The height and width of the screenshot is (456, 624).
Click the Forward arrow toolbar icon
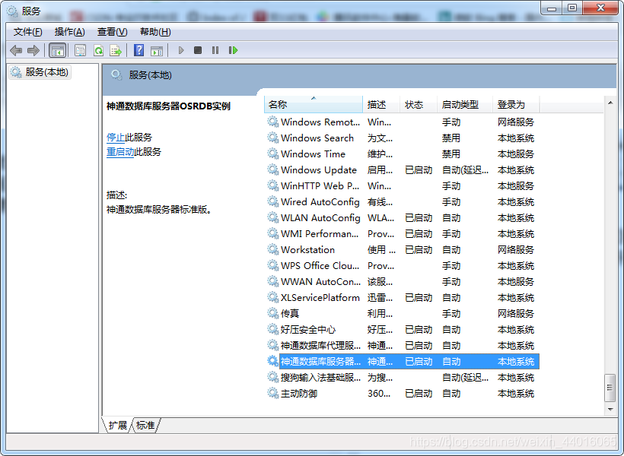coord(33,50)
